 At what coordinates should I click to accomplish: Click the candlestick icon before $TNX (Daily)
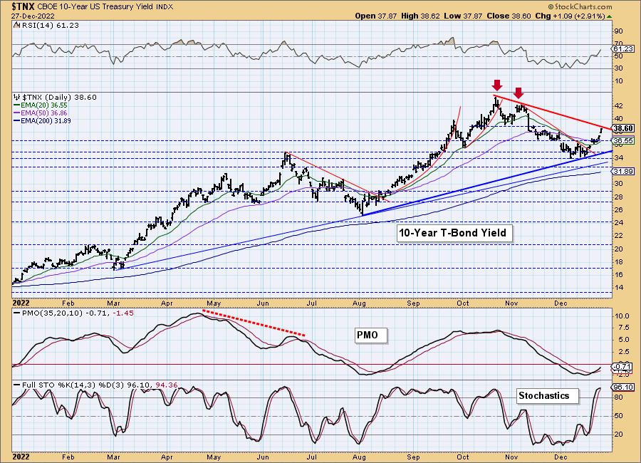pyautogui.click(x=17, y=97)
